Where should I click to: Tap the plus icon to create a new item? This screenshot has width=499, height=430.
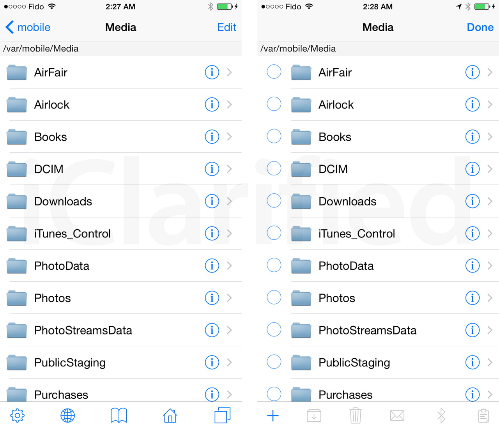click(x=273, y=416)
